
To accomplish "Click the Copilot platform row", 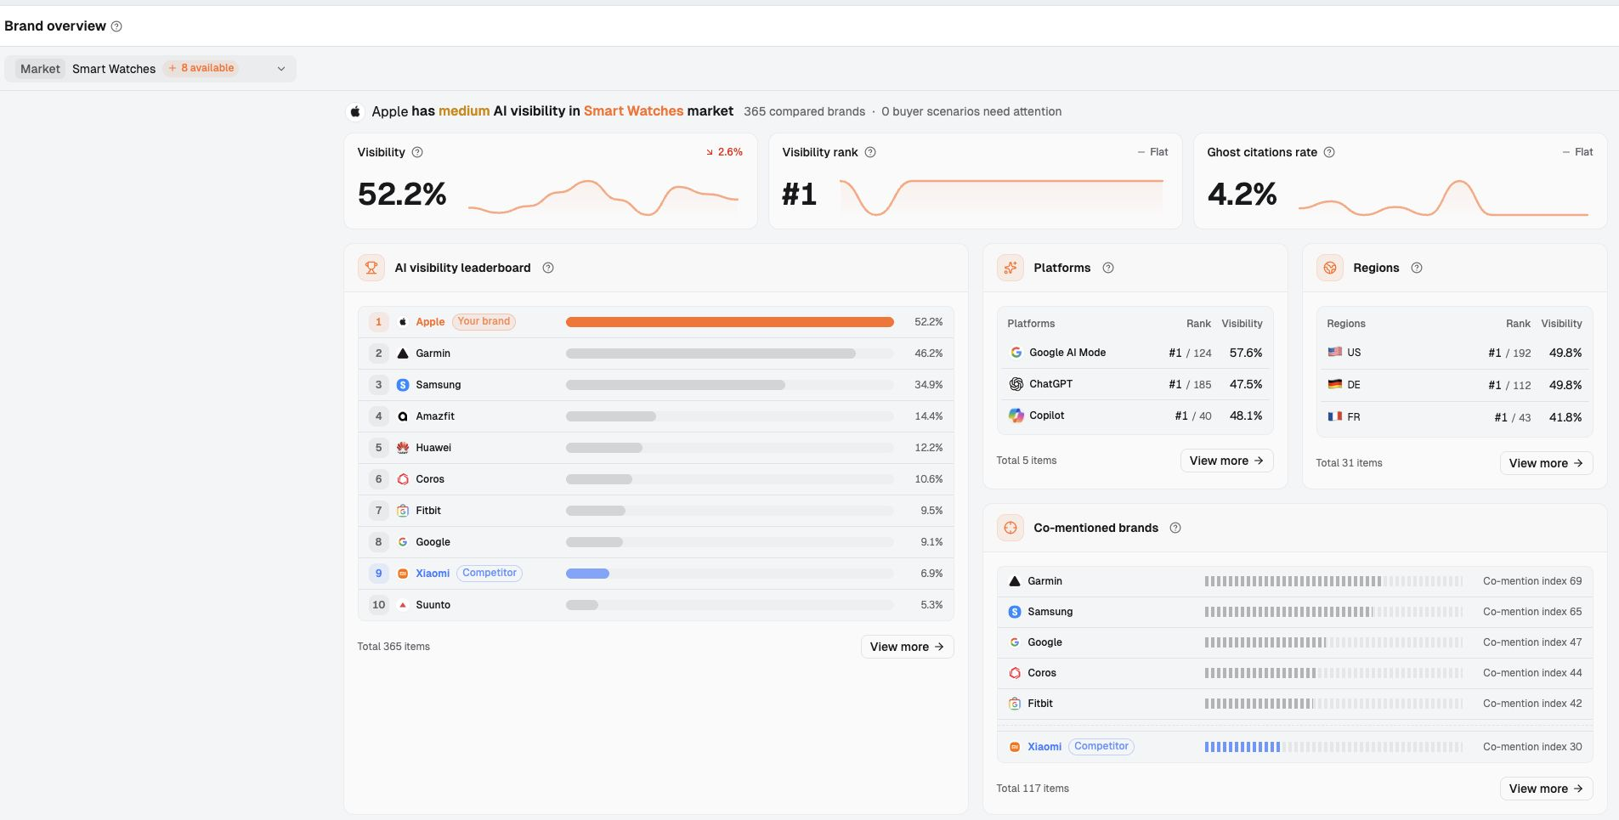I will coord(1135,416).
